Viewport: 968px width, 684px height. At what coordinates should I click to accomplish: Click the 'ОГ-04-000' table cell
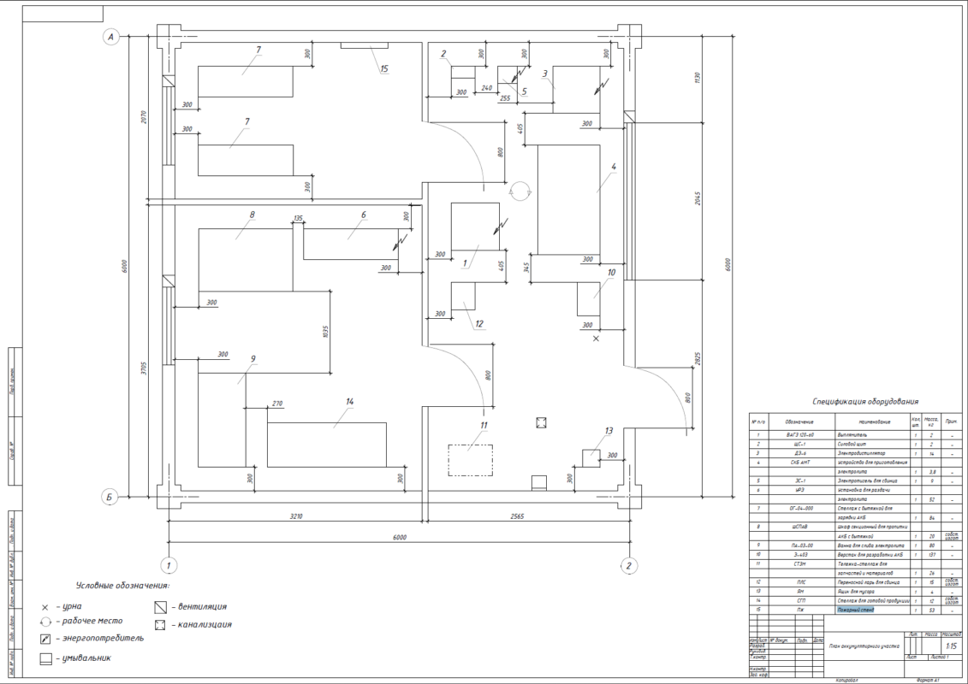click(x=801, y=508)
